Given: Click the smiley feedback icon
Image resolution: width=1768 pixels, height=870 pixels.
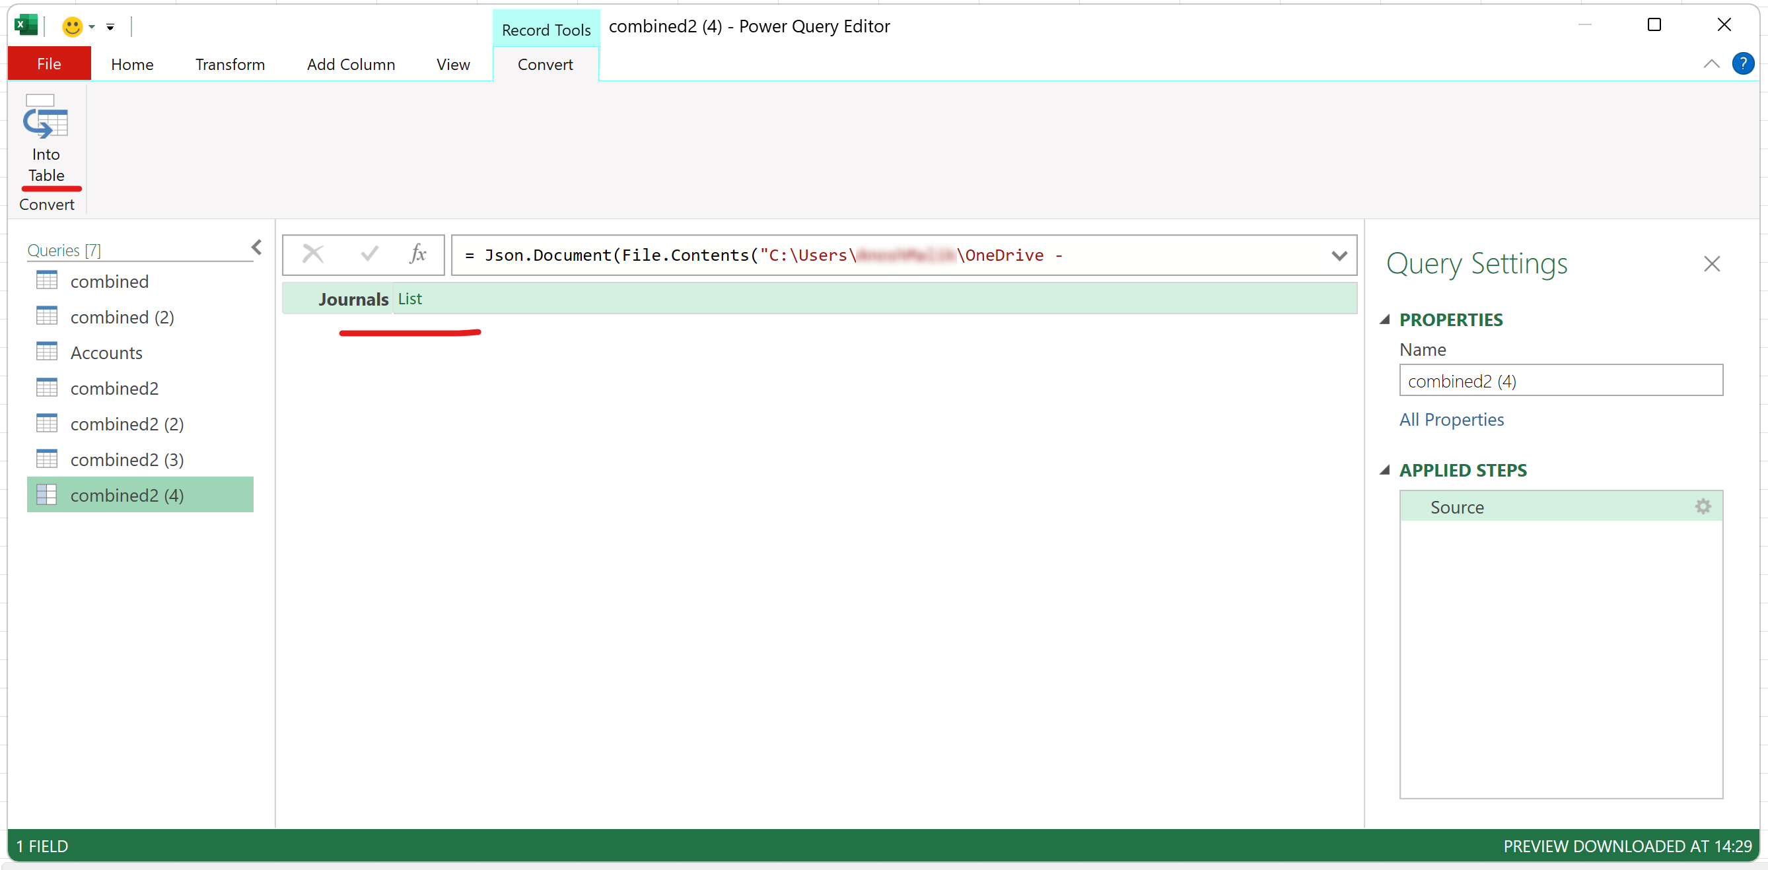Looking at the screenshot, I should coord(72,27).
